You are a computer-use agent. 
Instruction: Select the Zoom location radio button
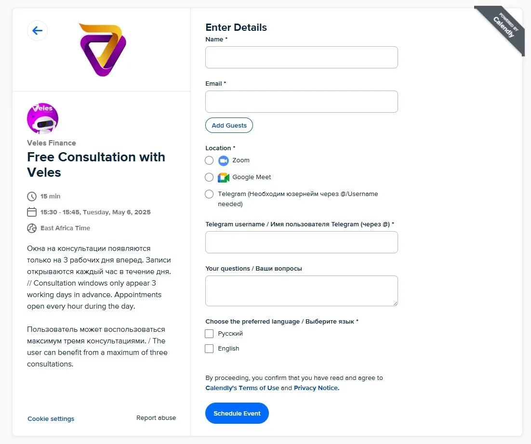coord(209,160)
